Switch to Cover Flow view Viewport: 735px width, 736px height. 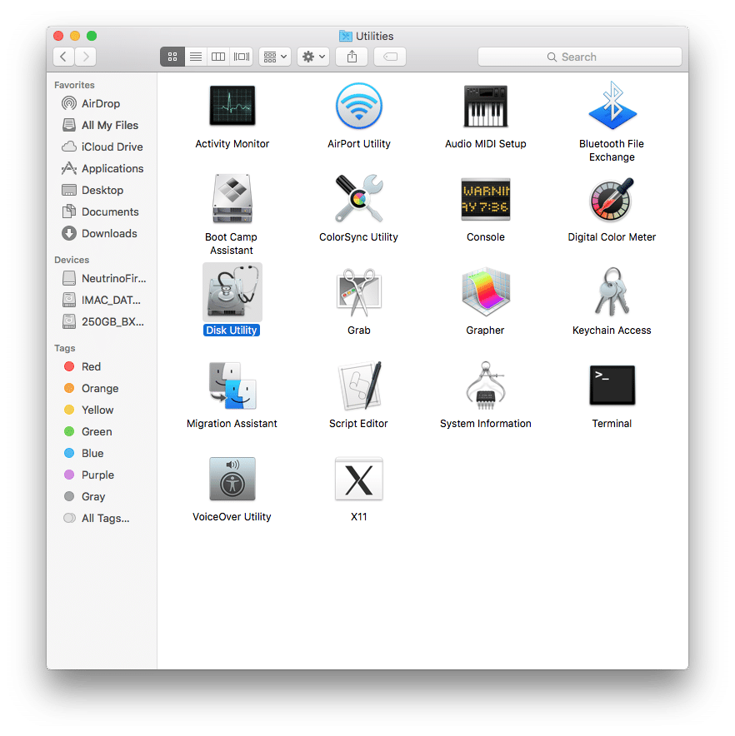coord(242,57)
